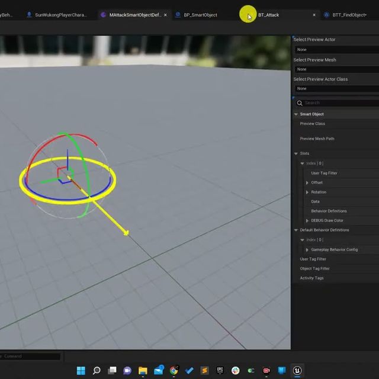Click the Unreal Engine taskbar icon

(297, 370)
